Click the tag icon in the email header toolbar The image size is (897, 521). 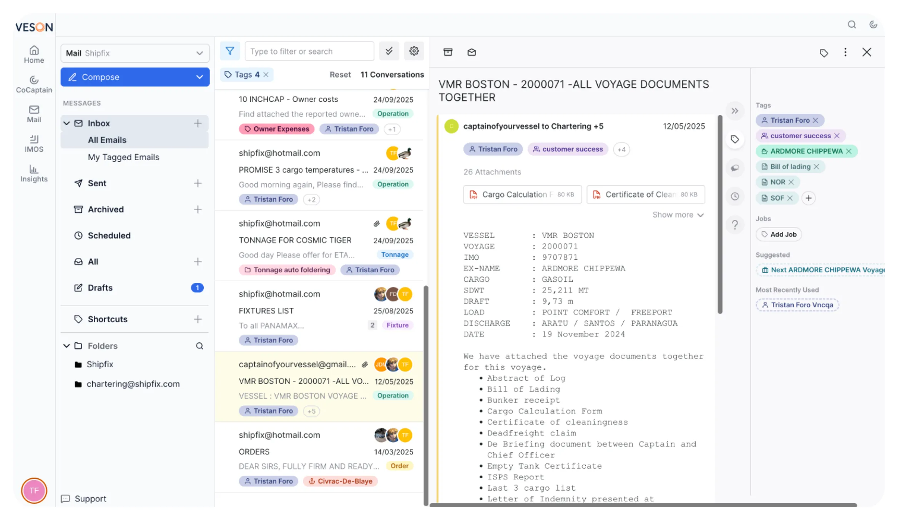(824, 53)
